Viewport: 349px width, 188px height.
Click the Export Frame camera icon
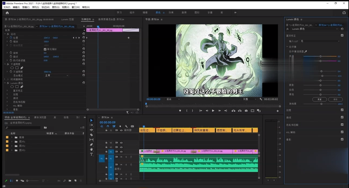pos(246,111)
